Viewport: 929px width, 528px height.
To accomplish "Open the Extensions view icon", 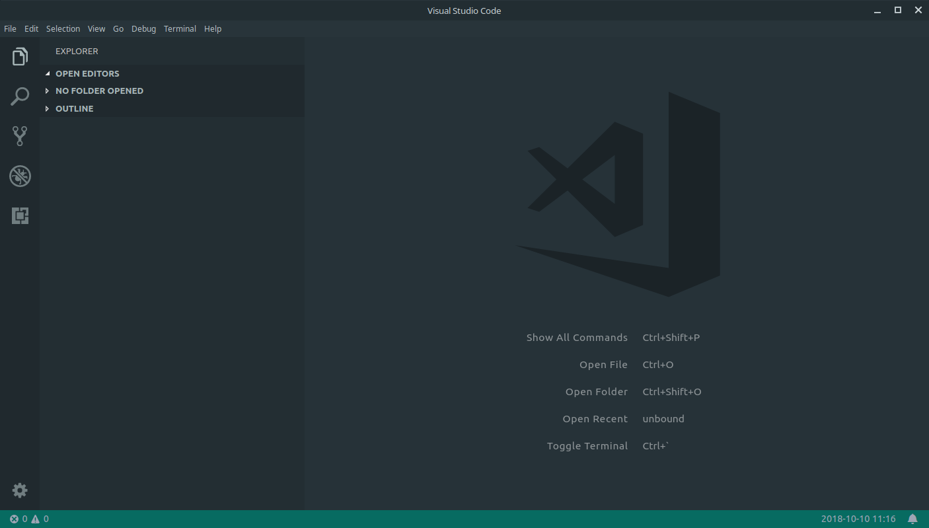I will 20,215.
